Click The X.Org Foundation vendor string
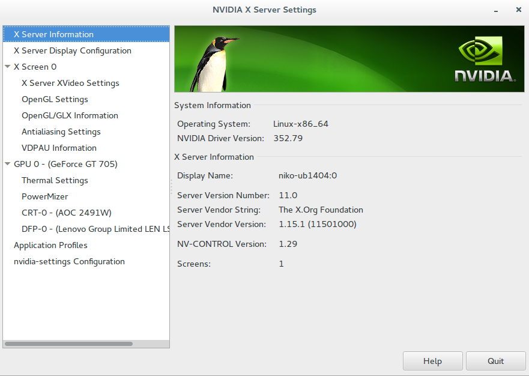The image size is (529, 376). point(321,210)
